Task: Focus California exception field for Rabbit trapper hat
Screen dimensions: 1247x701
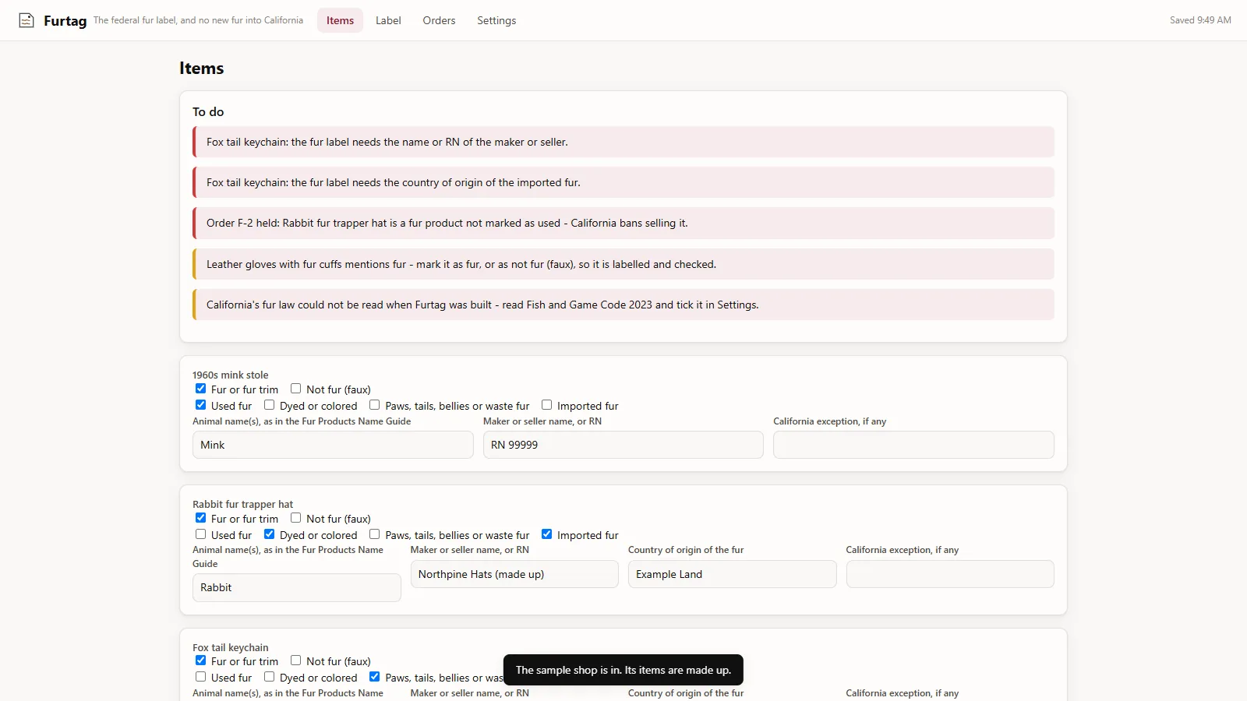Action: [950, 574]
